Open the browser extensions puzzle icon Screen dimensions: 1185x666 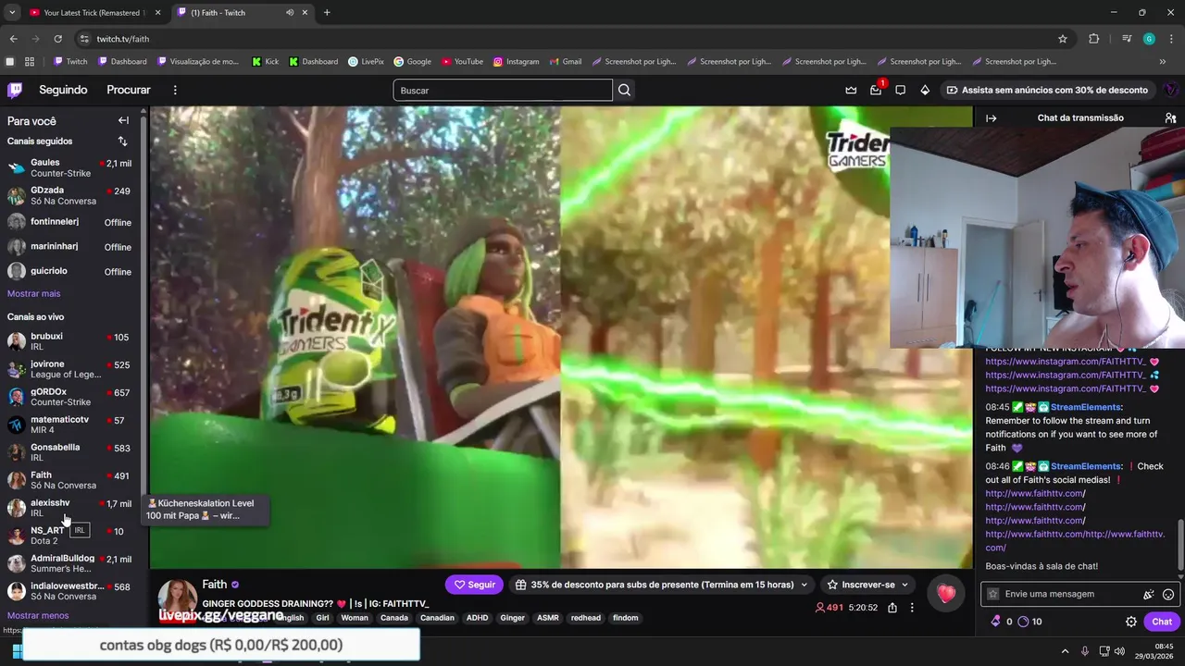pyautogui.click(x=1094, y=39)
